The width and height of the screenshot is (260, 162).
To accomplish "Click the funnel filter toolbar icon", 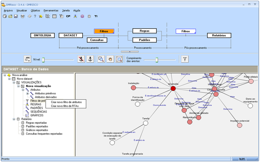I will pos(61,16).
